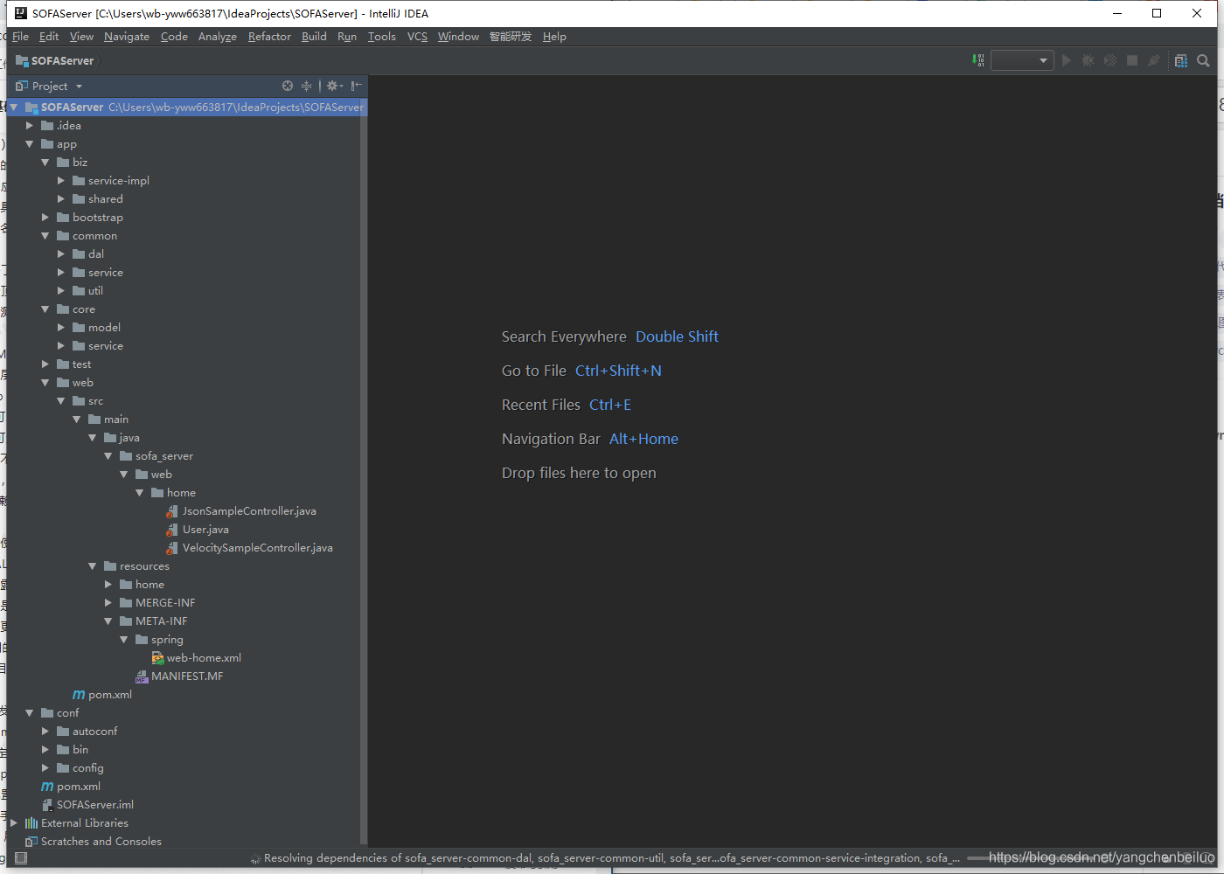Expand the service-impl folder
This screenshot has width=1224, height=874.
pos(60,181)
